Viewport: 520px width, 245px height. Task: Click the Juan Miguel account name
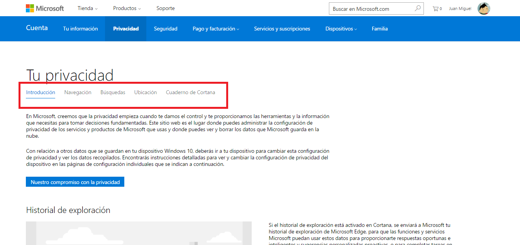click(460, 8)
